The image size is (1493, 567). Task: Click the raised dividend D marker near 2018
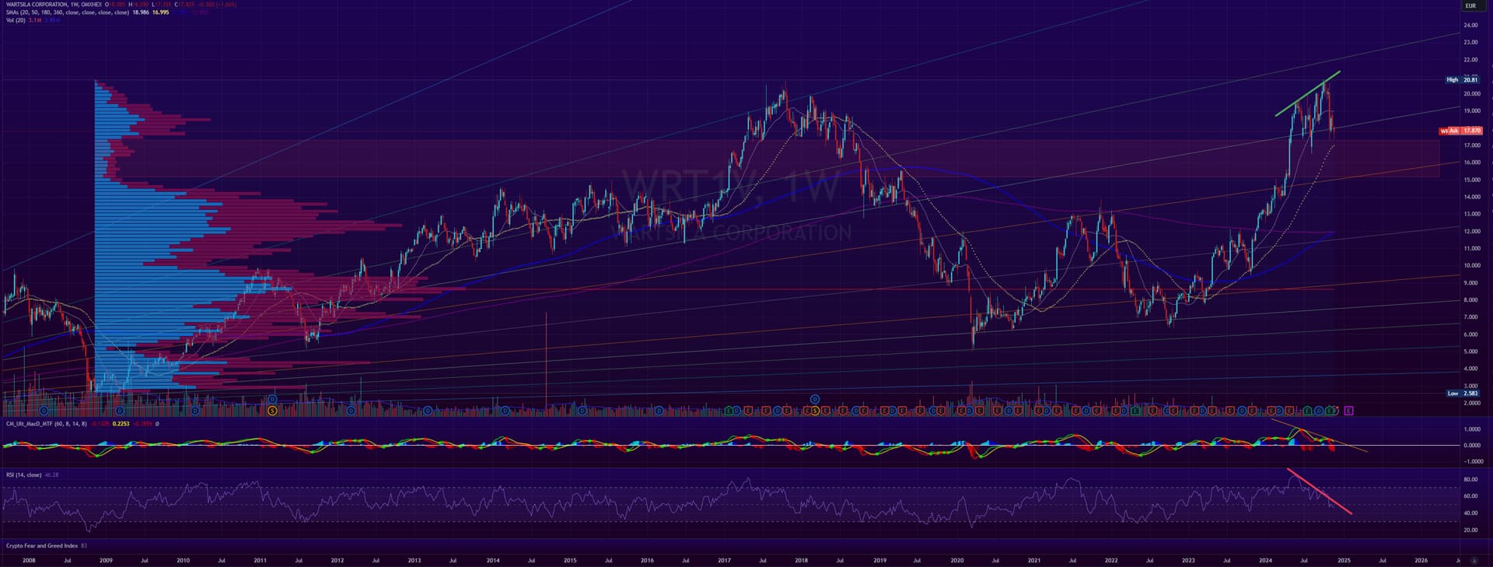tap(814, 399)
